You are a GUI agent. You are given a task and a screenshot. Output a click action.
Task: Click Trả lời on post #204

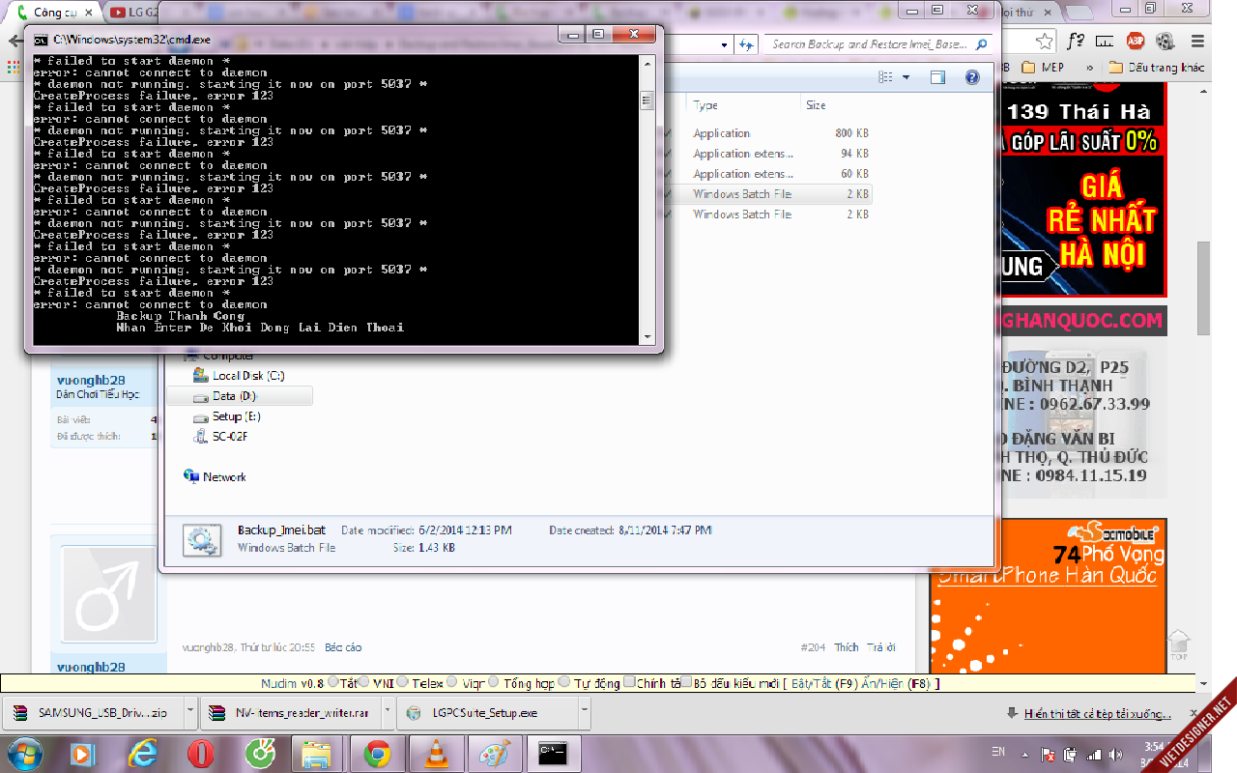point(880,647)
